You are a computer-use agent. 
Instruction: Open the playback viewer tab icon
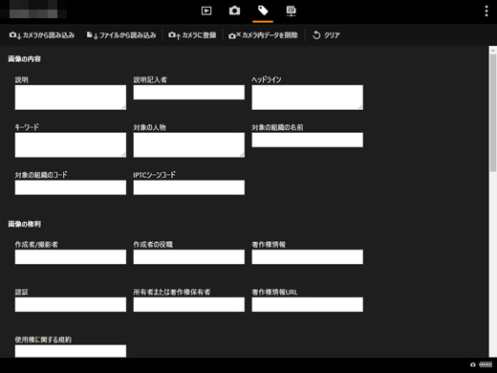click(x=206, y=11)
